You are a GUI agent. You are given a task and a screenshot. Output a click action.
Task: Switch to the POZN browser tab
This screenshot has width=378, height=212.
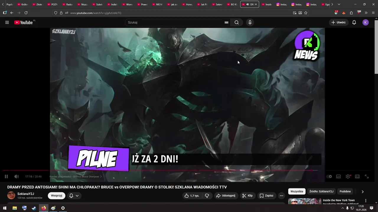pyautogui.click(x=53, y=4)
